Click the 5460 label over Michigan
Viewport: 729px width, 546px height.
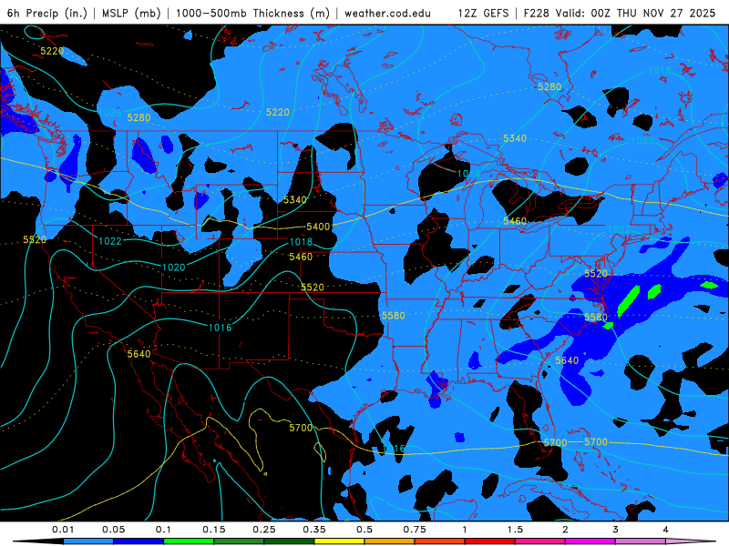pyautogui.click(x=515, y=221)
